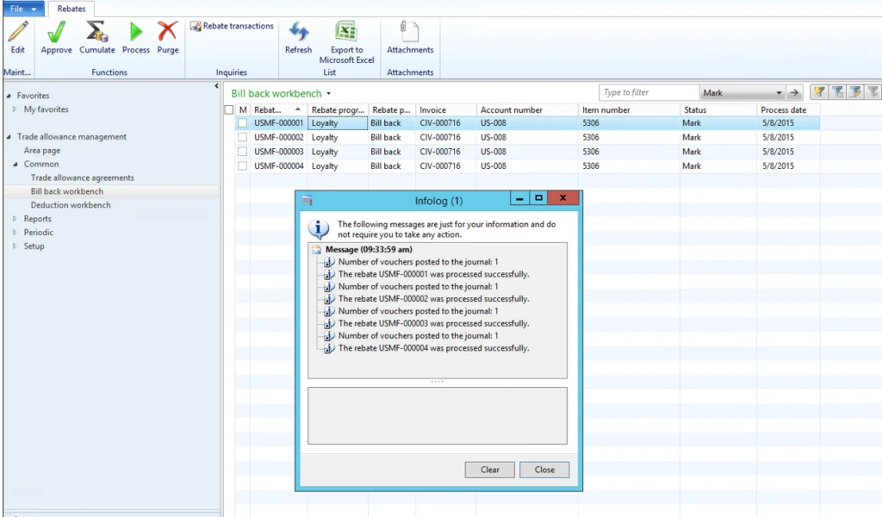This screenshot has height=517, width=882.
Task: Open the Bill back workbench view dropdown
Action: [x=329, y=94]
